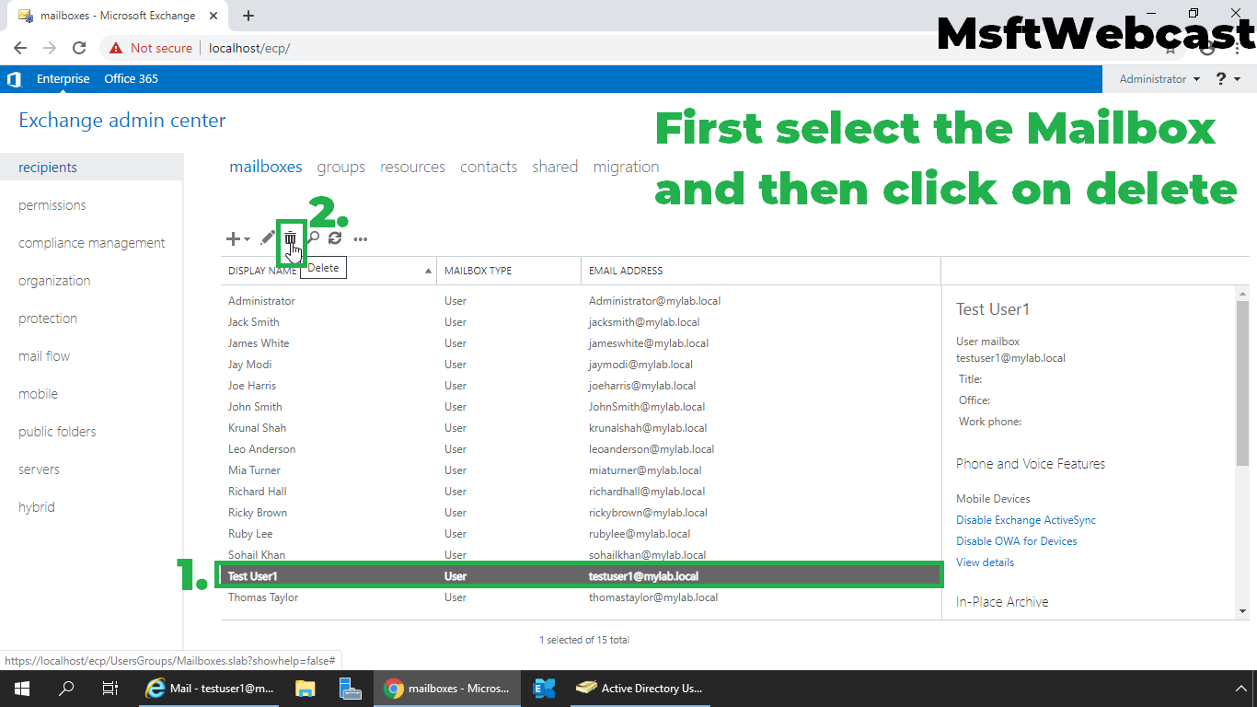The height and width of the screenshot is (707, 1257).
Task: Go to hybrid section
Action: 37,507
